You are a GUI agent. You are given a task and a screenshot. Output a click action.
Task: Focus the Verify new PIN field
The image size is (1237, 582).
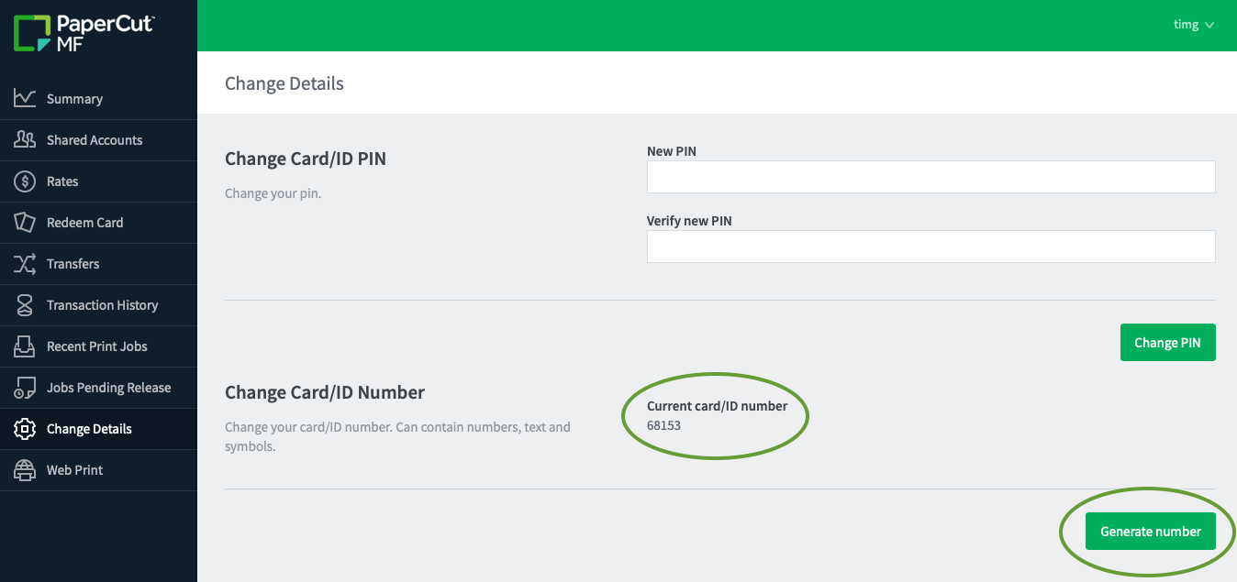(x=931, y=247)
